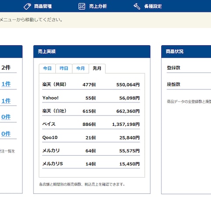This screenshot has height=211, width=211.
Task: Click the 550,064円 amount
Action: 128,85
